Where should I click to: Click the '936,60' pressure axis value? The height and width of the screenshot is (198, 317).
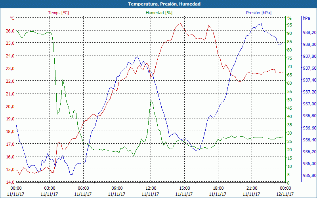pos(309,128)
